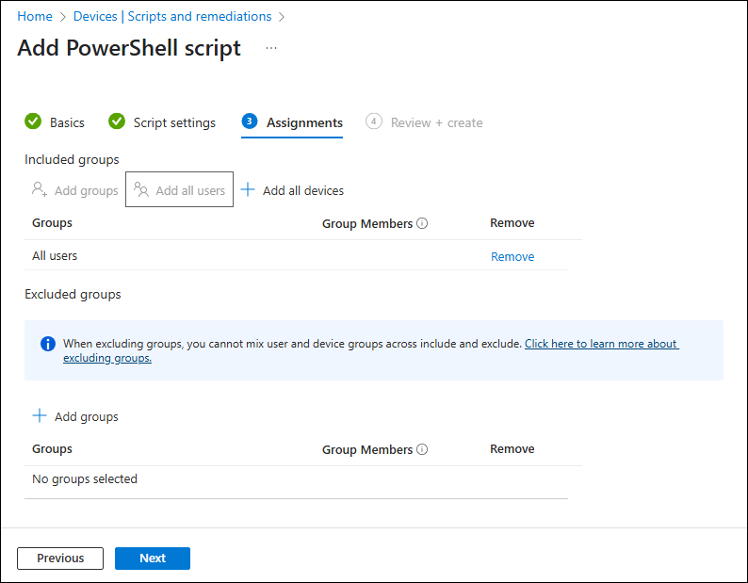Add groups under Excluded groups
The height and width of the screenshot is (583, 748).
76,416
